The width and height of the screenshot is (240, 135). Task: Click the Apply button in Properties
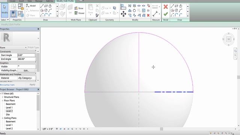pyautogui.click(x=32, y=84)
